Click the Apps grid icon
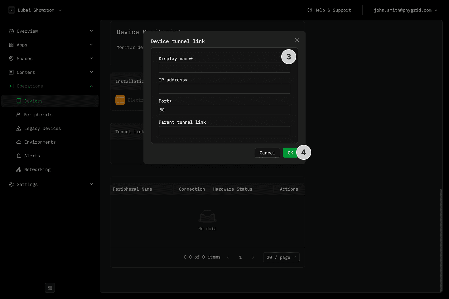Viewport: 449px width, 299px height. 11,45
